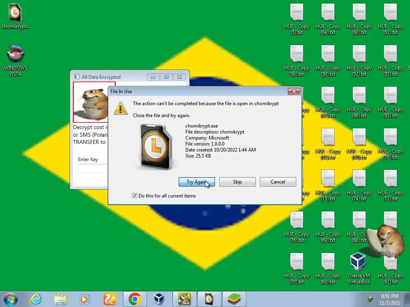This screenshot has width=410, height=307.
Task: Select HUE - Copy (92).txt file
Action: pos(359,61)
